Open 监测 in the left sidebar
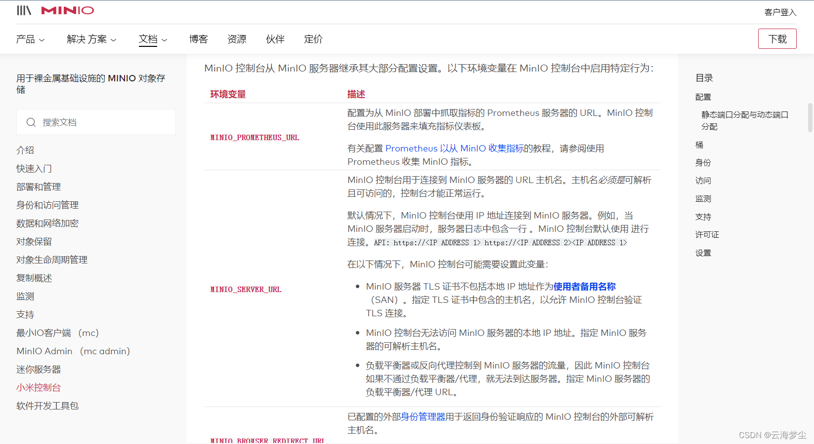The height and width of the screenshot is (444, 814). [x=25, y=296]
